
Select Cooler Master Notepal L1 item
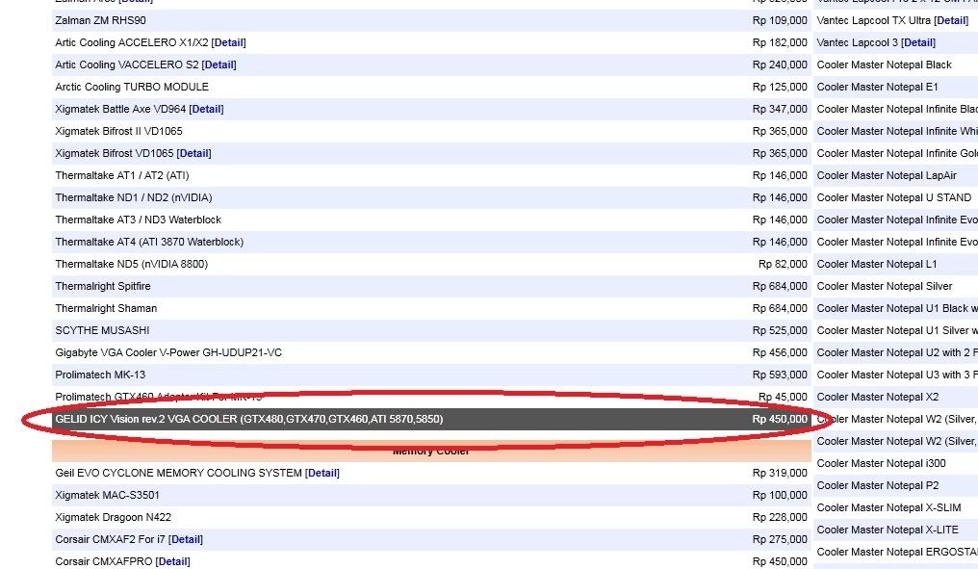(876, 264)
